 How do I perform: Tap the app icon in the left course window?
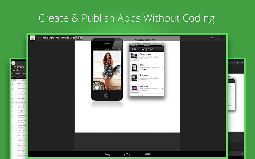click(x=13, y=63)
